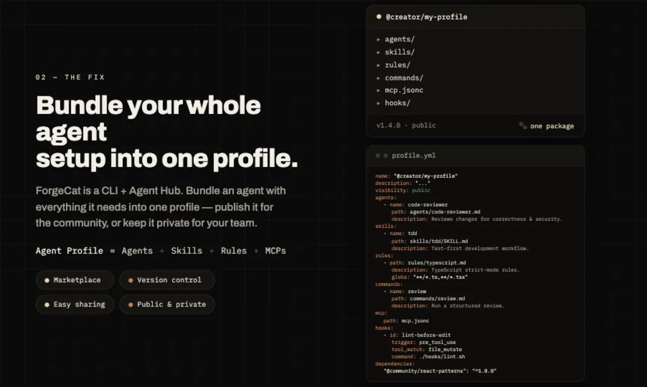Click the "name: tdd" YAML line
This screenshot has width=647, height=387.
[x=400, y=233]
